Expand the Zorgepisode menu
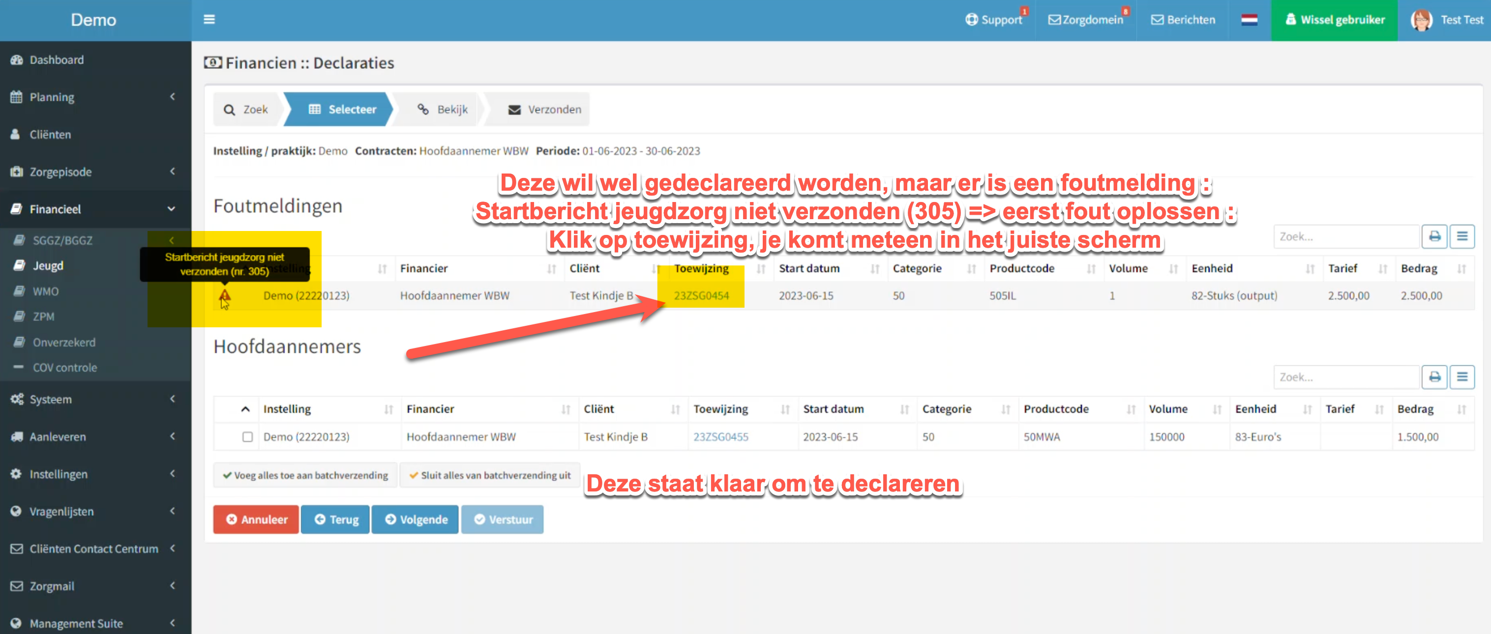 coord(95,172)
